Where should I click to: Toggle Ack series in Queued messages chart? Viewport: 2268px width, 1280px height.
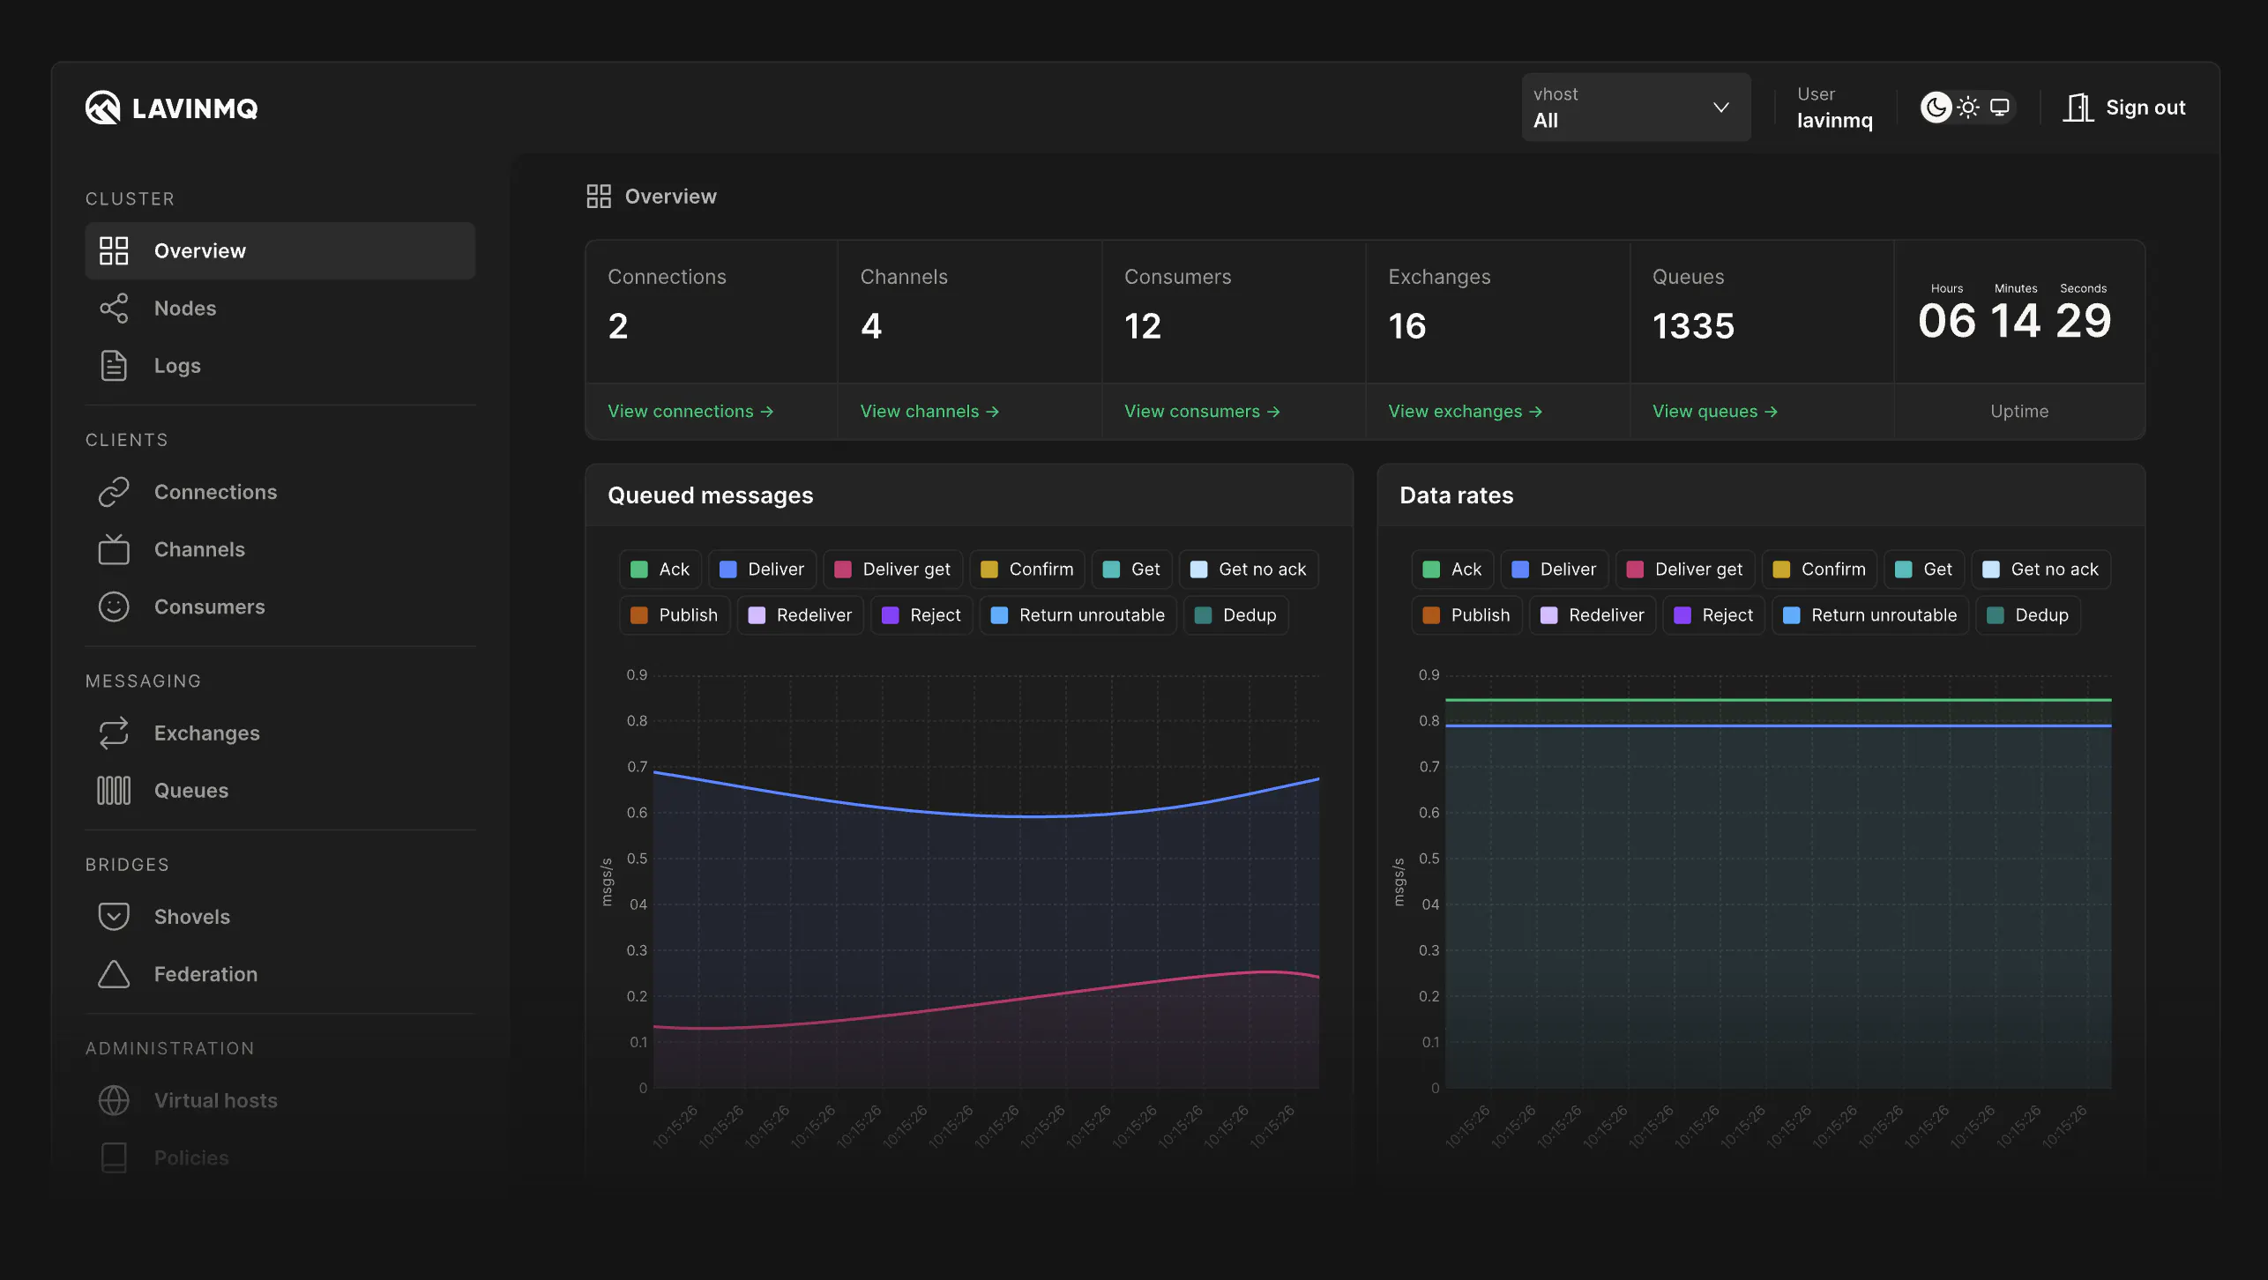pyautogui.click(x=660, y=569)
